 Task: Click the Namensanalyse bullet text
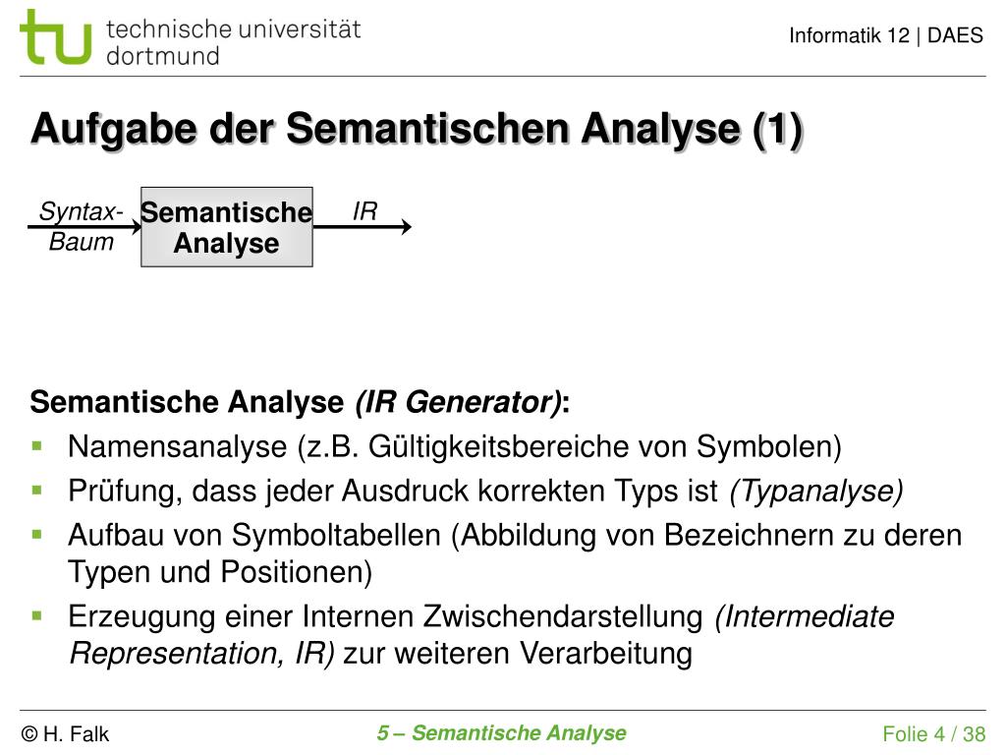[x=454, y=447]
